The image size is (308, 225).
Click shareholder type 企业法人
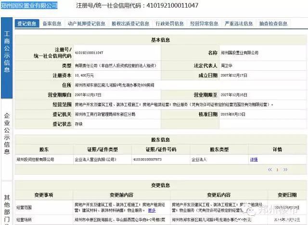point(199,160)
